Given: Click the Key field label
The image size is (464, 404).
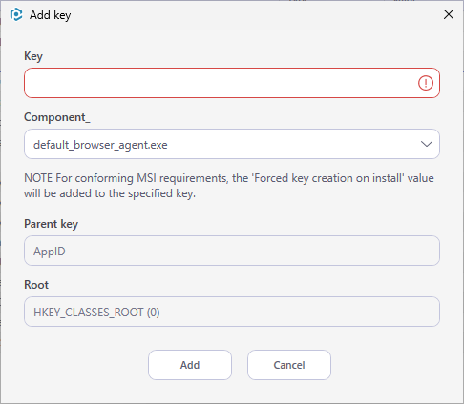Looking at the screenshot, I should coord(33,56).
